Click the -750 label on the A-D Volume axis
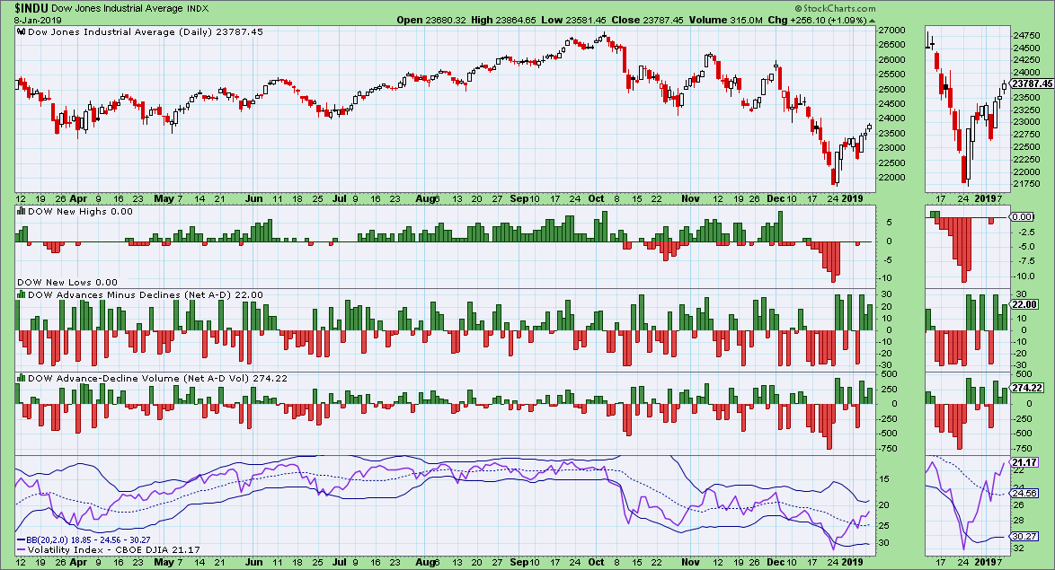 point(888,449)
